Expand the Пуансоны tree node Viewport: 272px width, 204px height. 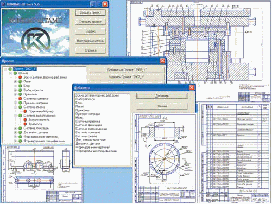pos(15,94)
